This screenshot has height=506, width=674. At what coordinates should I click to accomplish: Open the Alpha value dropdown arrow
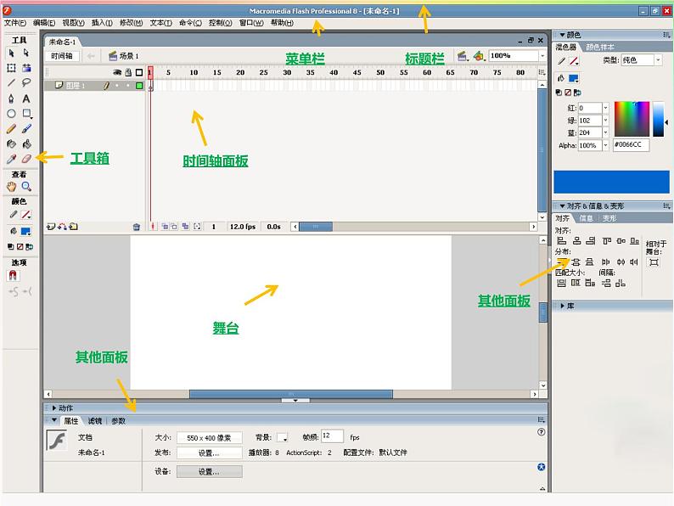click(x=605, y=145)
